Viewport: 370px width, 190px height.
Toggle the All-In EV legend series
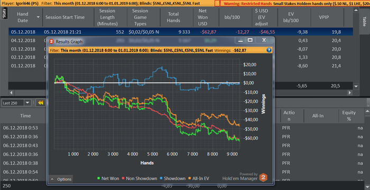(x=199, y=178)
